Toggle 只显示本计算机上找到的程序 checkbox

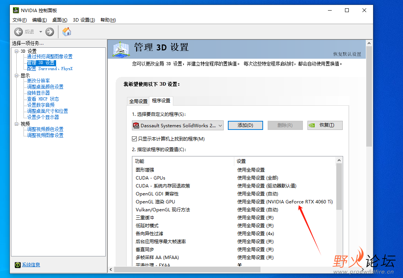135,139
